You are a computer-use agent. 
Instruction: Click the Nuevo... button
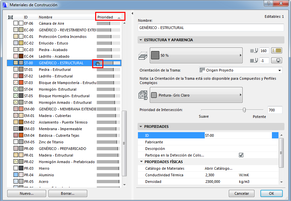coord(27,193)
